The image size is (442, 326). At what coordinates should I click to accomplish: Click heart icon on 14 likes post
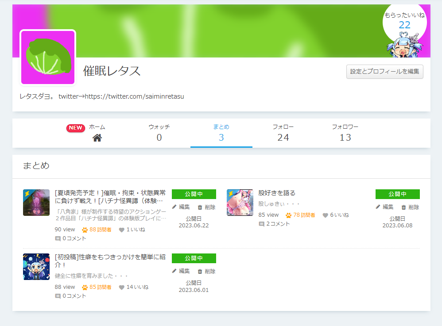coord(121,287)
